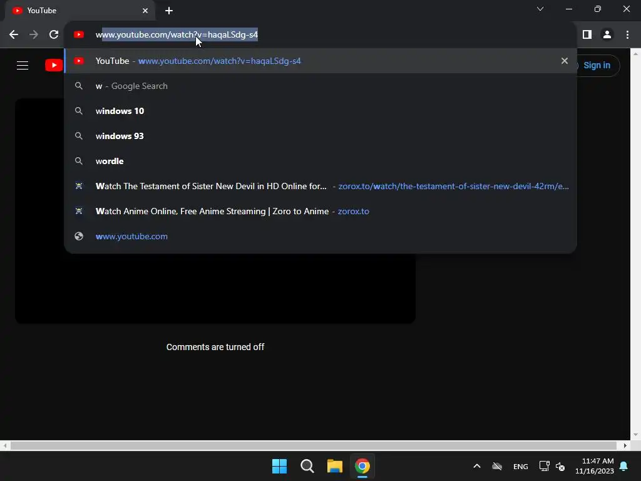The width and height of the screenshot is (641, 481).
Task: Open the notifications bell icon
Action: click(x=624, y=466)
